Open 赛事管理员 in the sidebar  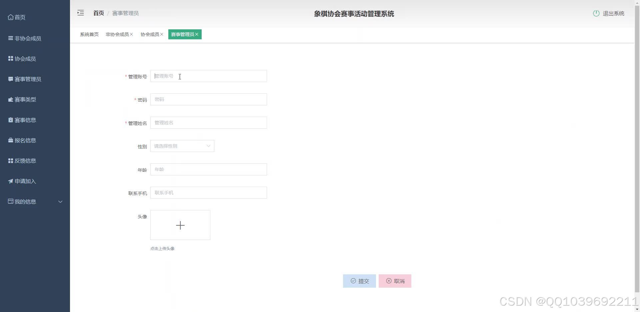point(35,79)
